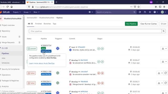This screenshot has height=94, width=168.
Task: Retry failed pipeline #199628411
Action: tap(166, 83)
